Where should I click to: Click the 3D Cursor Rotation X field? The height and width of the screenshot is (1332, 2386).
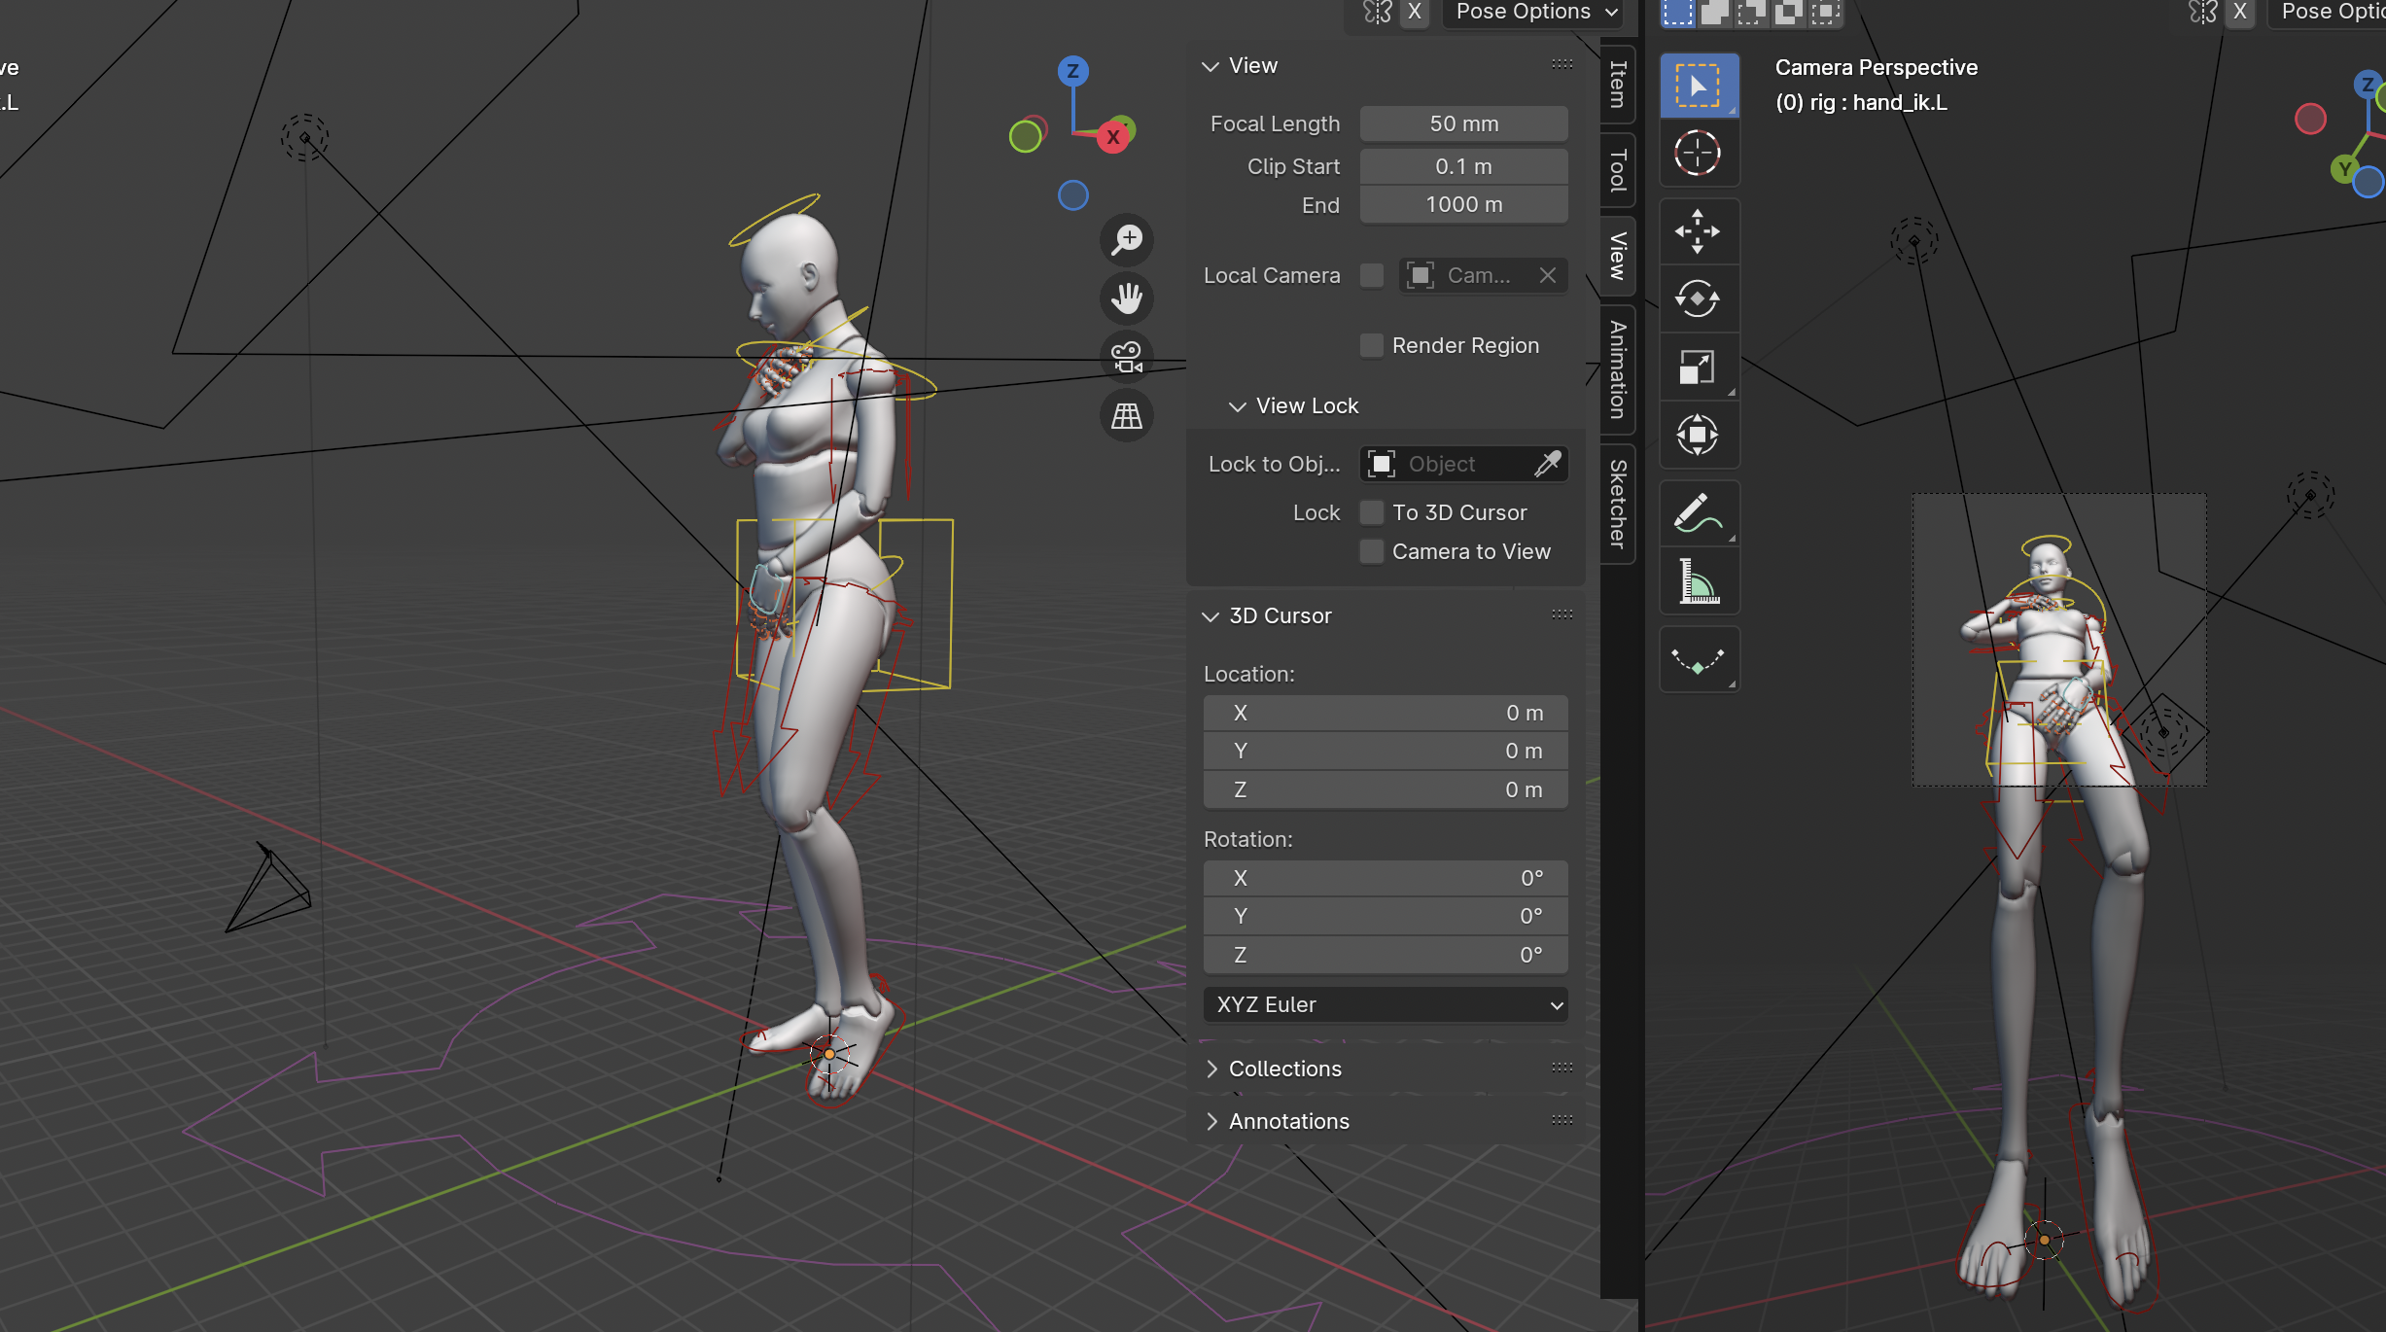1386,878
